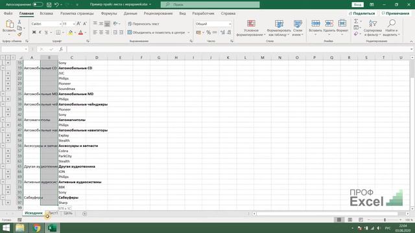
Task: Open the Windows Start menu
Action: coord(6,228)
